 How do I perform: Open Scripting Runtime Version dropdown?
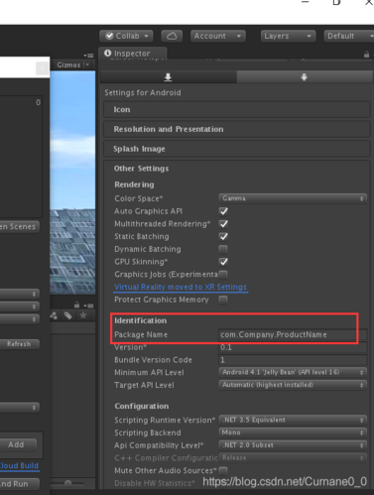[293, 420]
